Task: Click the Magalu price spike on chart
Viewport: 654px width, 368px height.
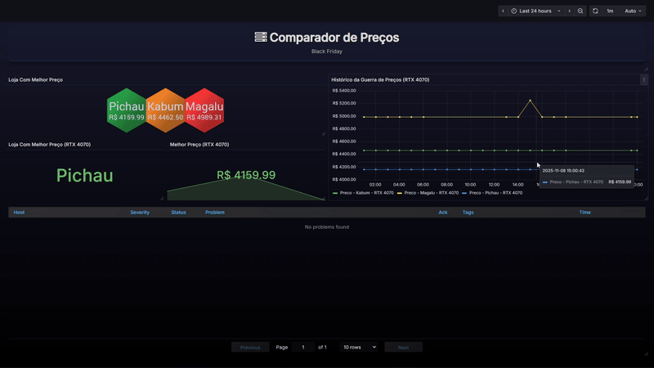Action: [530, 101]
